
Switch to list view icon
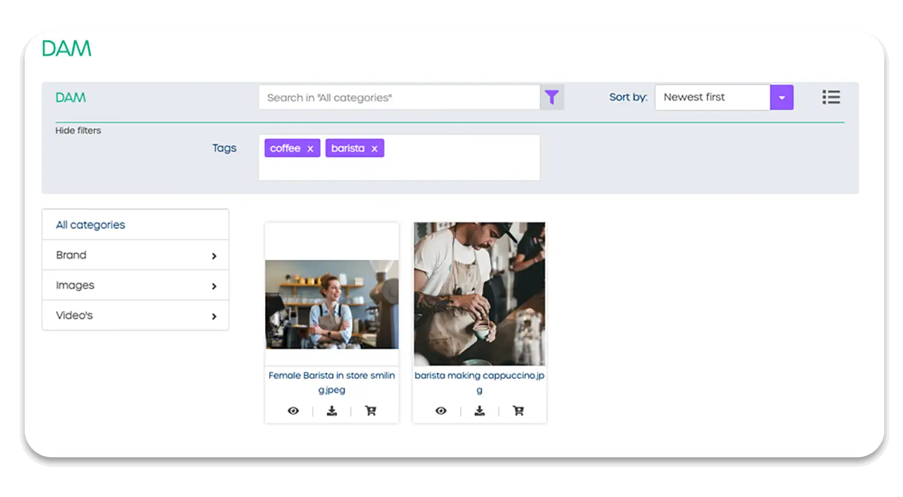pyautogui.click(x=831, y=97)
